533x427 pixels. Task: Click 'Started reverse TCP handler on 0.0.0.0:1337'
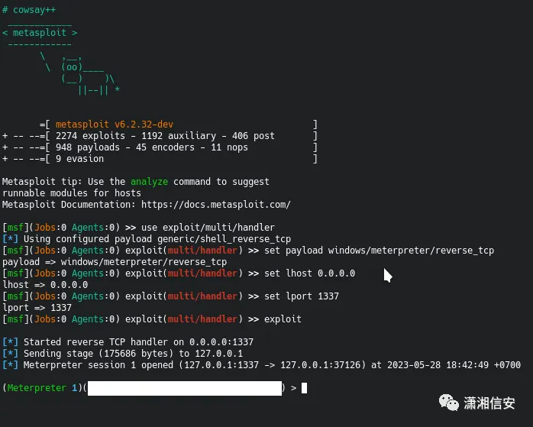(138, 342)
